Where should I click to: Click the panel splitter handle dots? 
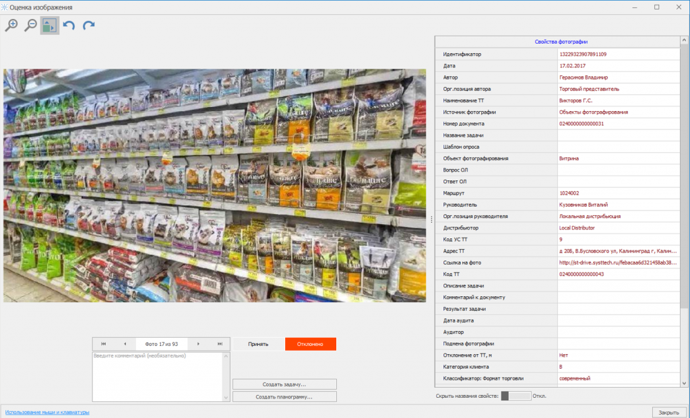[x=431, y=219]
